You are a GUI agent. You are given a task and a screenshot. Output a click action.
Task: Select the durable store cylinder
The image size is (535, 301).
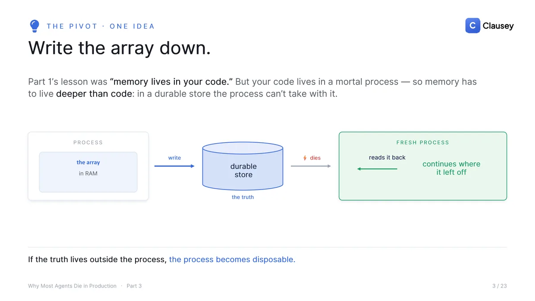pyautogui.click(x=243, y=166)
